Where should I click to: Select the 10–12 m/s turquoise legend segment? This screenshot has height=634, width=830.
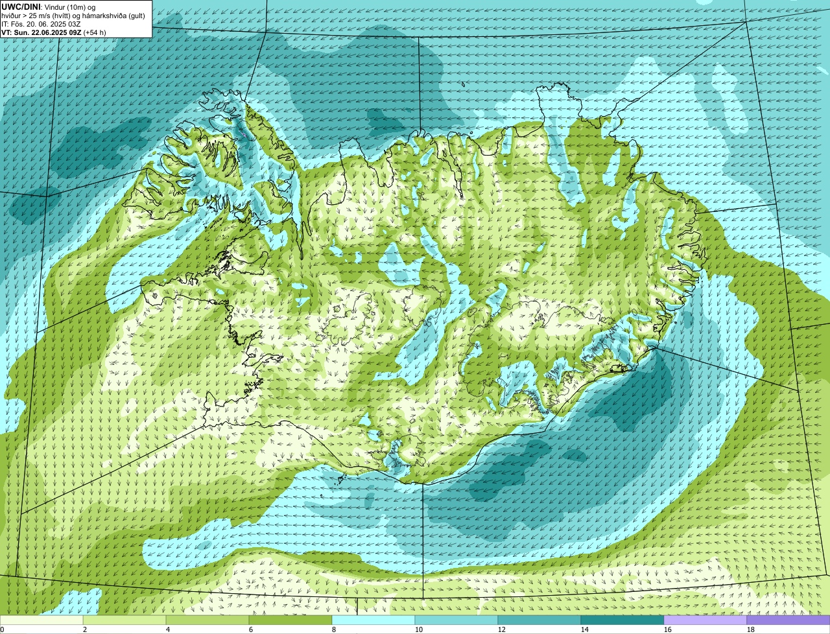click(456, 620)
